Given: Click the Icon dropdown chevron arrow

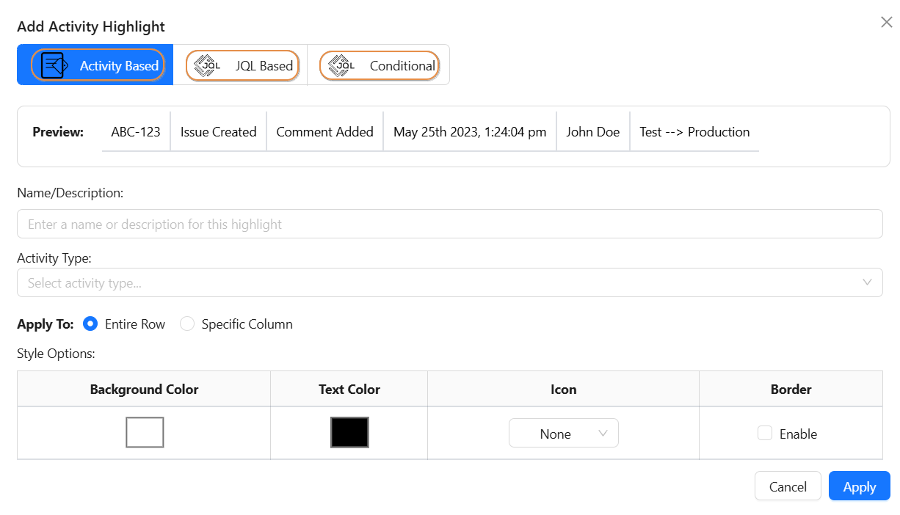Looking at the screenshot, I should (603, 434).
